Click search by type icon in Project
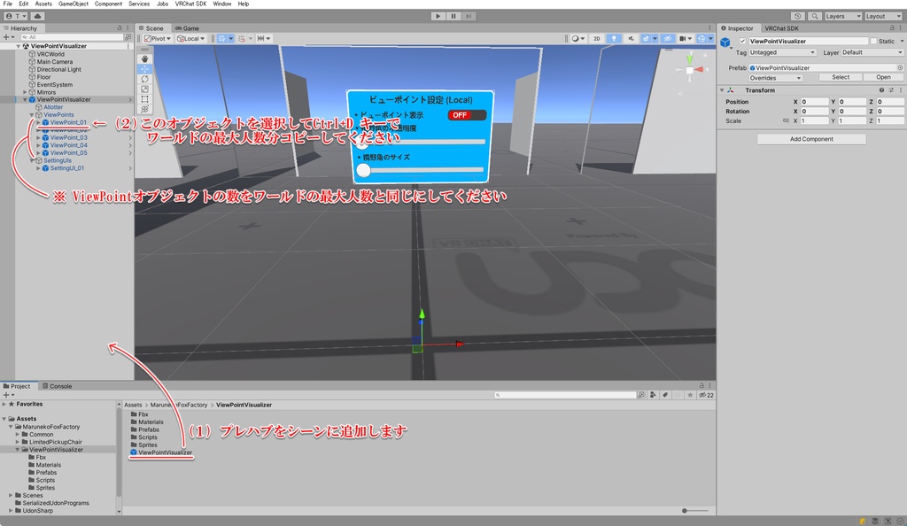907x526 pixels. (653, 395)
